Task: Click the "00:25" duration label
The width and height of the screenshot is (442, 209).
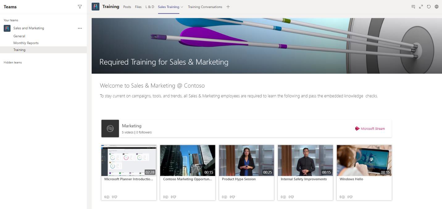Action: click(x=268, y=172)
